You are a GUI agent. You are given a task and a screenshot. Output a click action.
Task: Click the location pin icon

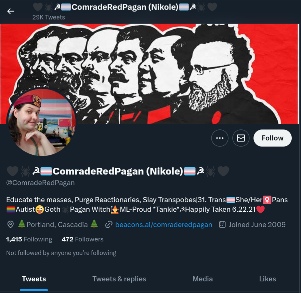tap(11, 224)
